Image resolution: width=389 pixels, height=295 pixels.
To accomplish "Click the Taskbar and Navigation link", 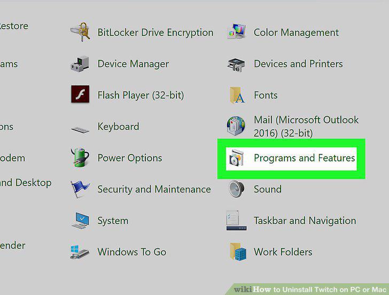I will click(x=305, y=221).
